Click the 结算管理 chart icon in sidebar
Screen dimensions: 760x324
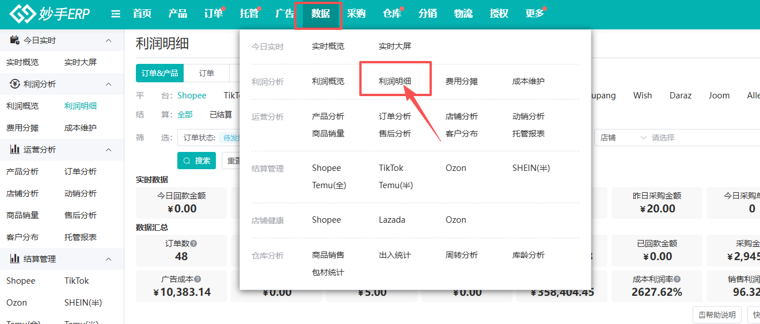click(x=15, y=259)
